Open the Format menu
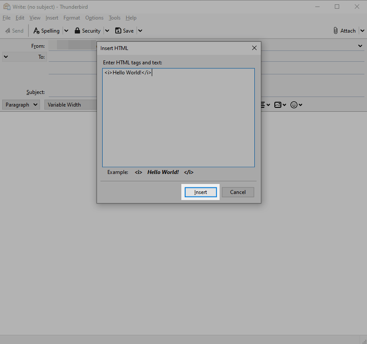Viewport: 367px width, 344px height. 72,18
